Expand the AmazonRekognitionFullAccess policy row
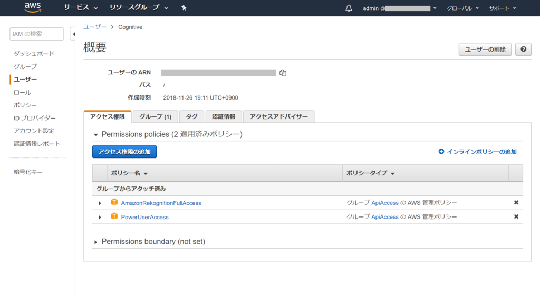Screen dimensions: 540x296 100,203
